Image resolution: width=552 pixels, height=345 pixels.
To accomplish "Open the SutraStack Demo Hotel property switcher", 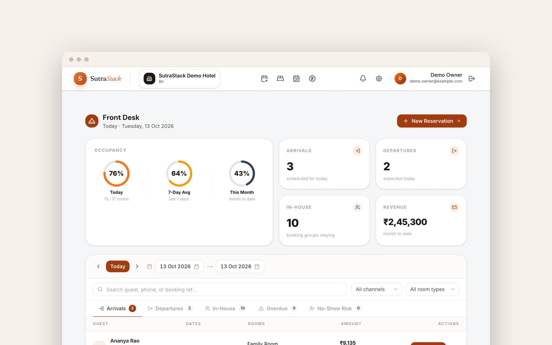I will (x=179, y=79).
